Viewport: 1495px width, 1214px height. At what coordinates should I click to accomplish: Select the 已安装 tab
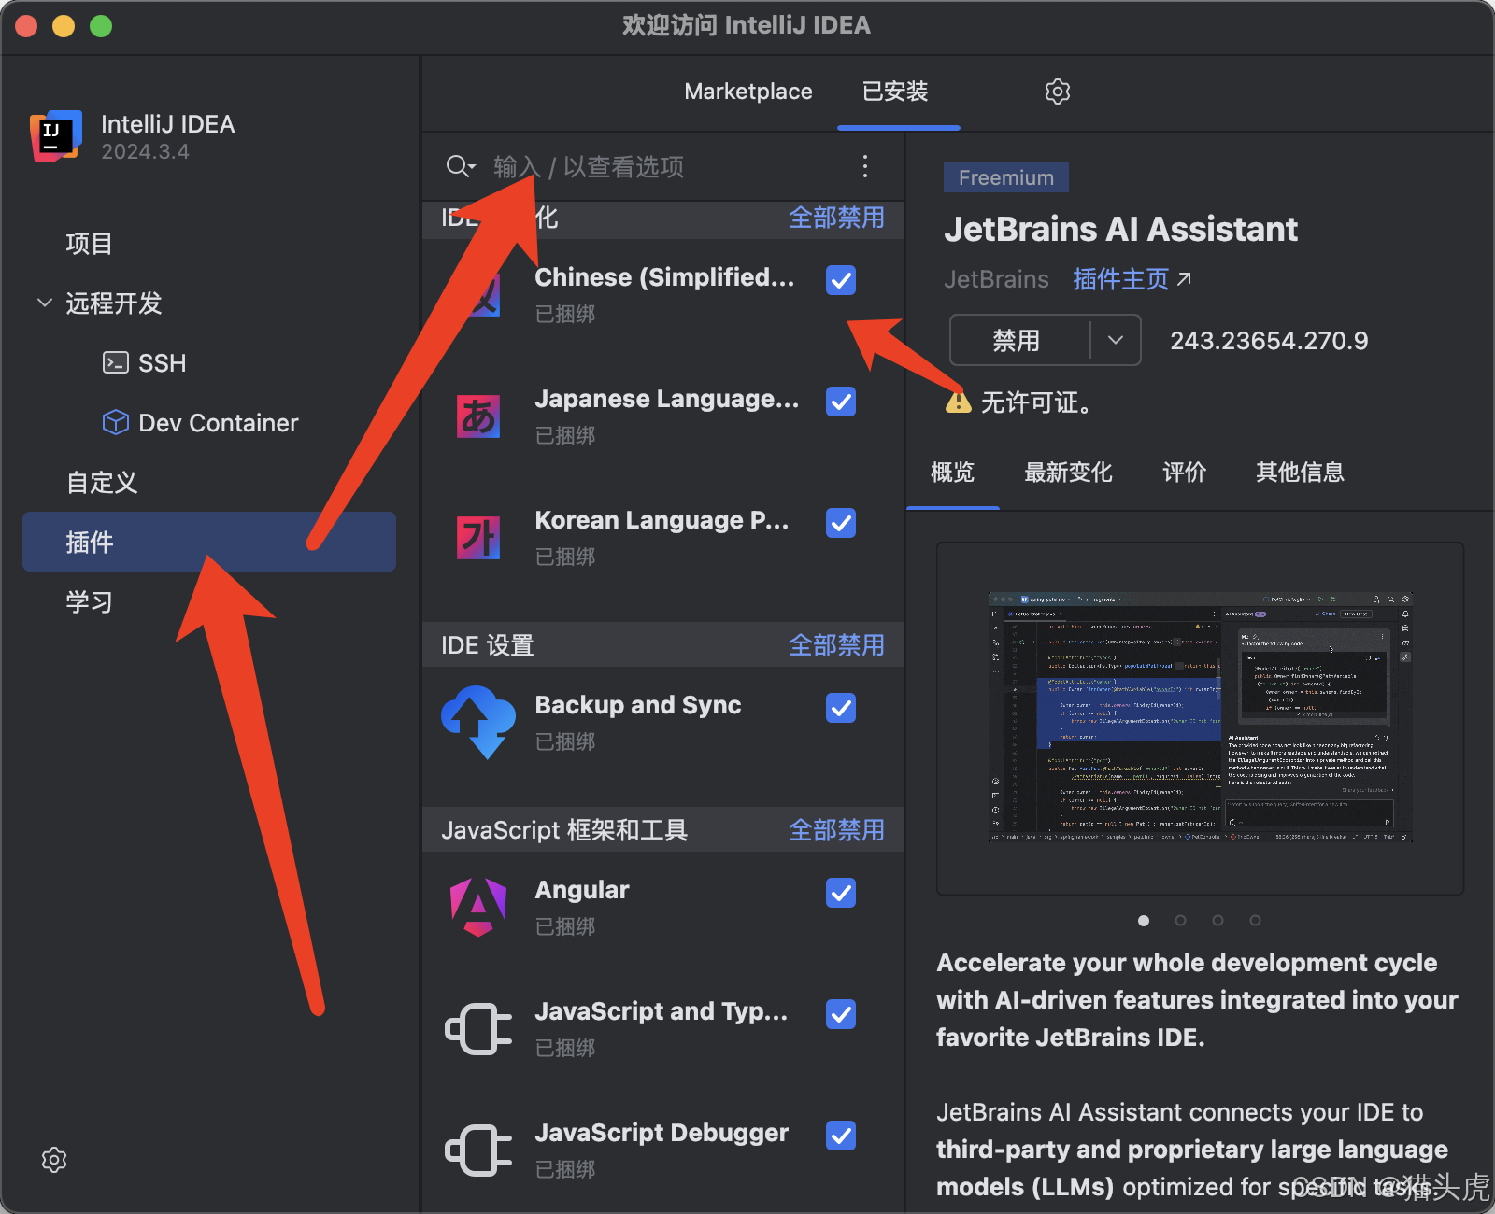(x=895, y=92)
